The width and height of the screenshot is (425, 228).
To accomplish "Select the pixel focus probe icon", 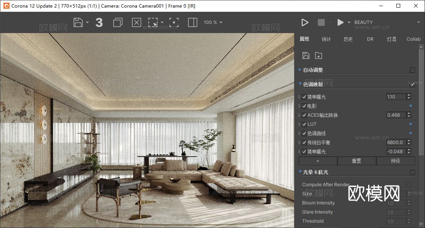I will click(x=174, y=22).
